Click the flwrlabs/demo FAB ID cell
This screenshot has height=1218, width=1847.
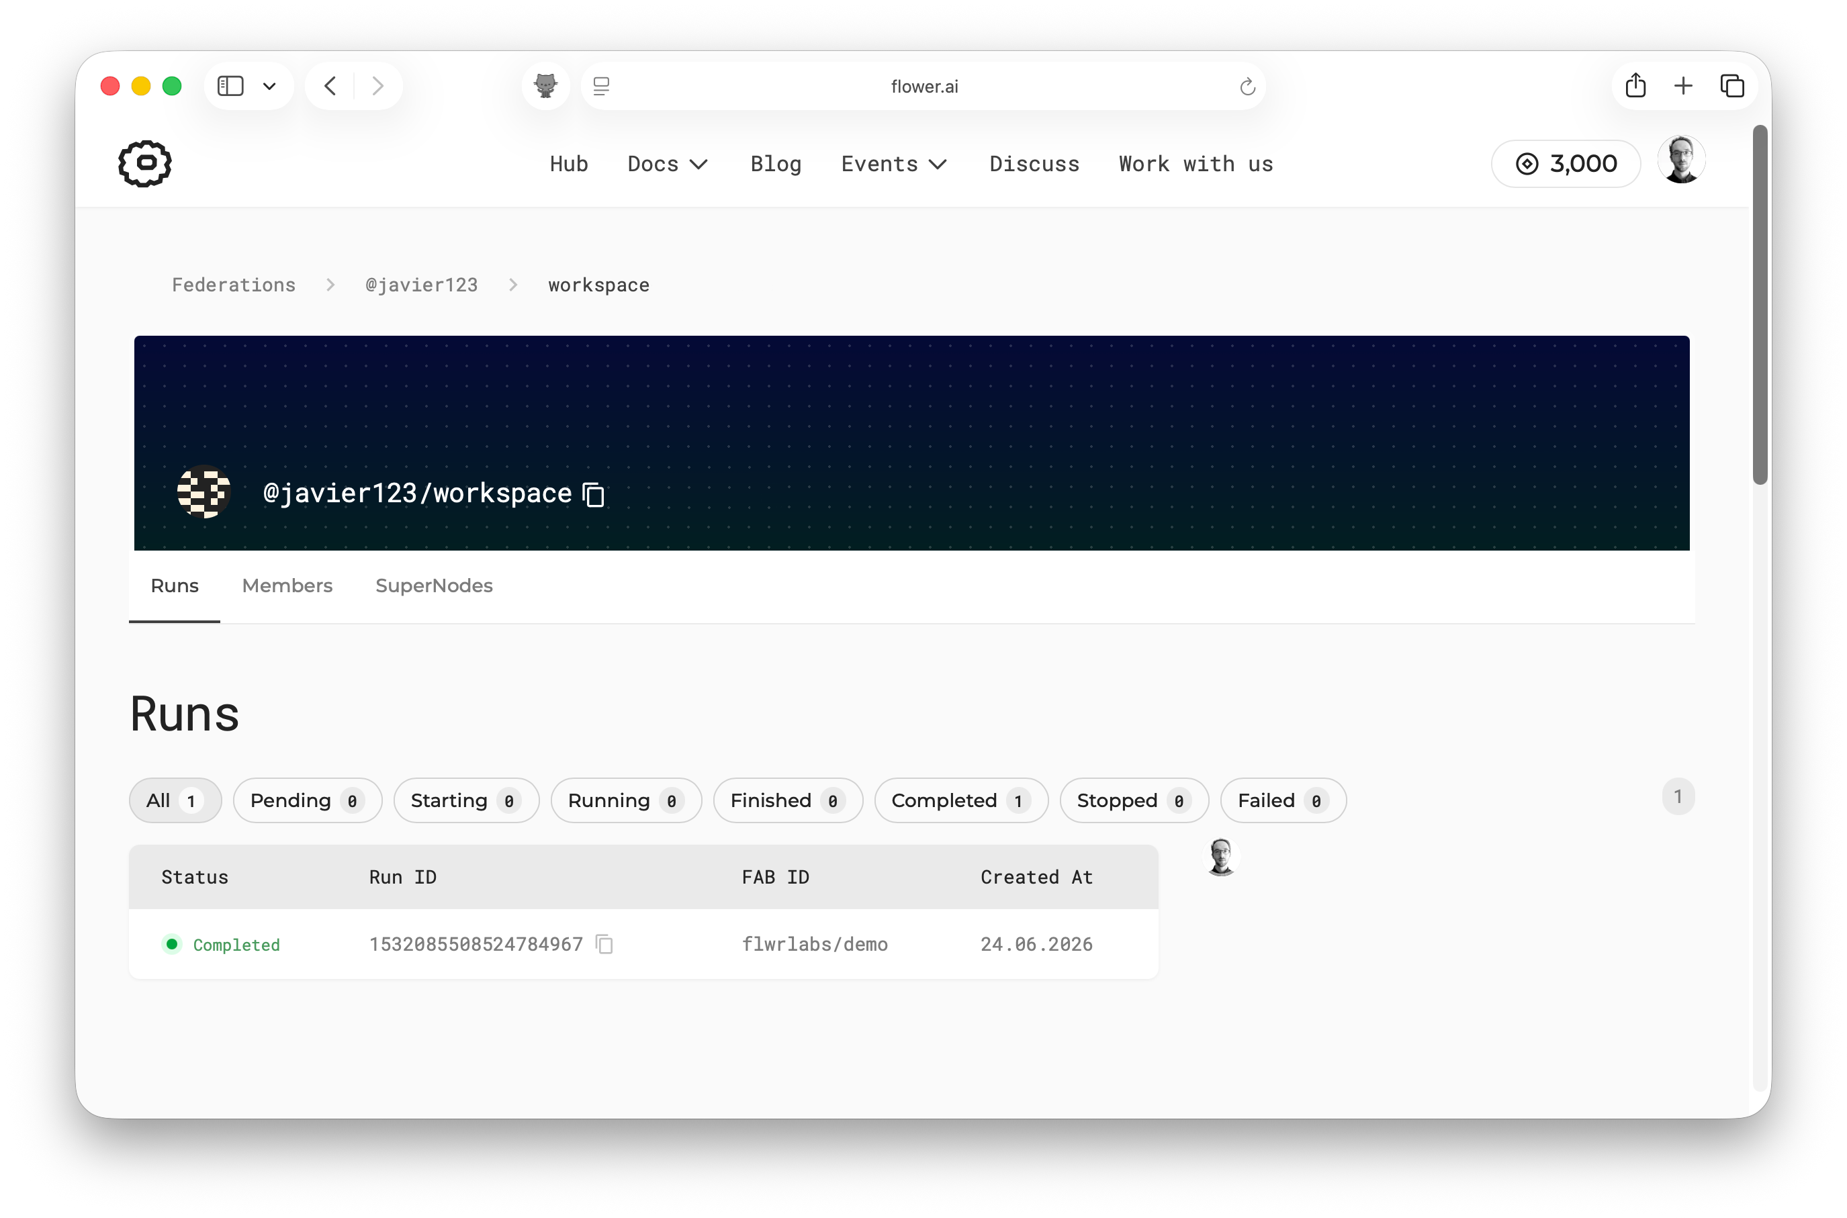814,945
